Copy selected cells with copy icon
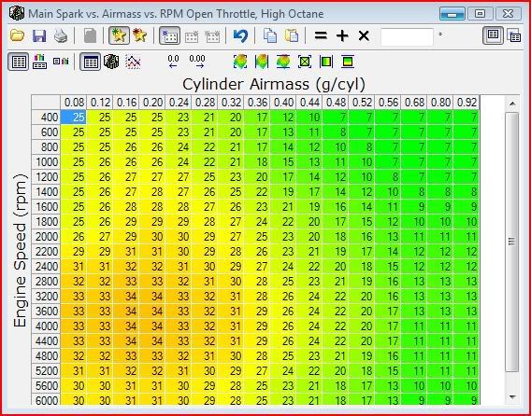This screenshot has height=416, width=531. (270, 35)
